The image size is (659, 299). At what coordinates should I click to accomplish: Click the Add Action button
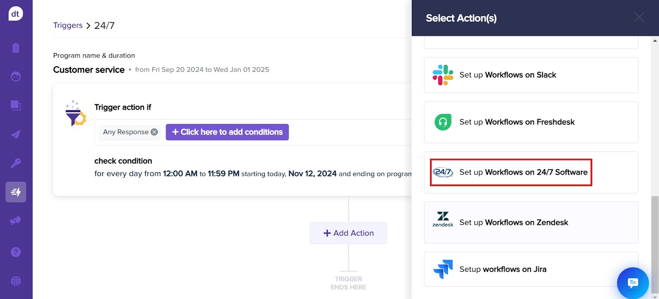(348, 233)
